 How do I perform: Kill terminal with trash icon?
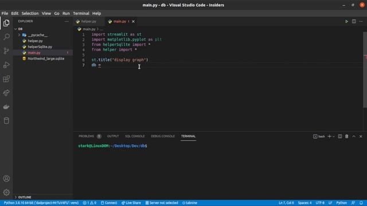346,136
